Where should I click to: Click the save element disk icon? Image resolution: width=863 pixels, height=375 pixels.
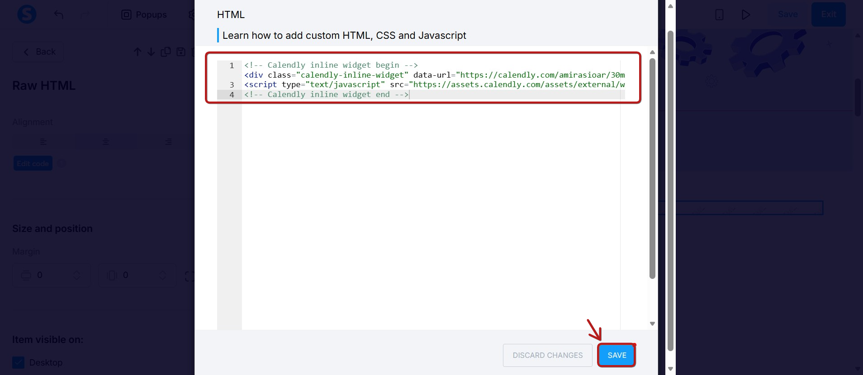pyautogui.click(x=181, y=52)
